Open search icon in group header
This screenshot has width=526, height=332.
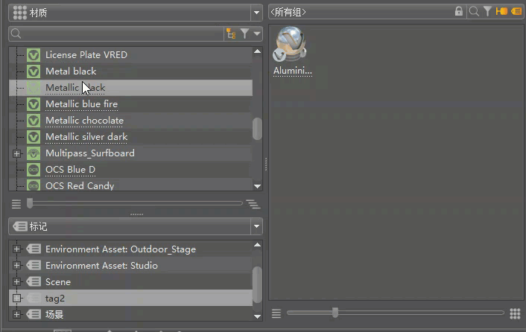point(474,11)
